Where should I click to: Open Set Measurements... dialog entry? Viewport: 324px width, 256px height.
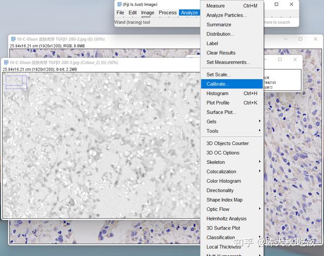[232, 63]
